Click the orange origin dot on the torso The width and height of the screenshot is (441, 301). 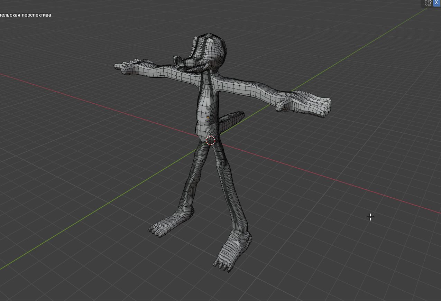[x=208, y=117]
